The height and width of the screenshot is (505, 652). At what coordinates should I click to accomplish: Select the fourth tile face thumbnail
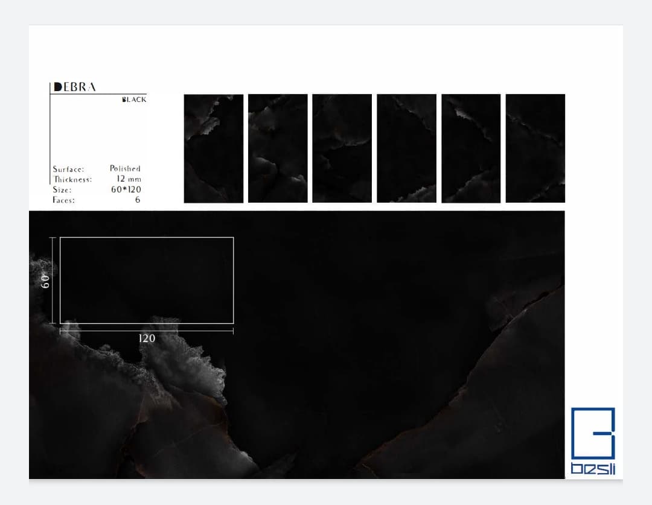(x=407, y=148)
